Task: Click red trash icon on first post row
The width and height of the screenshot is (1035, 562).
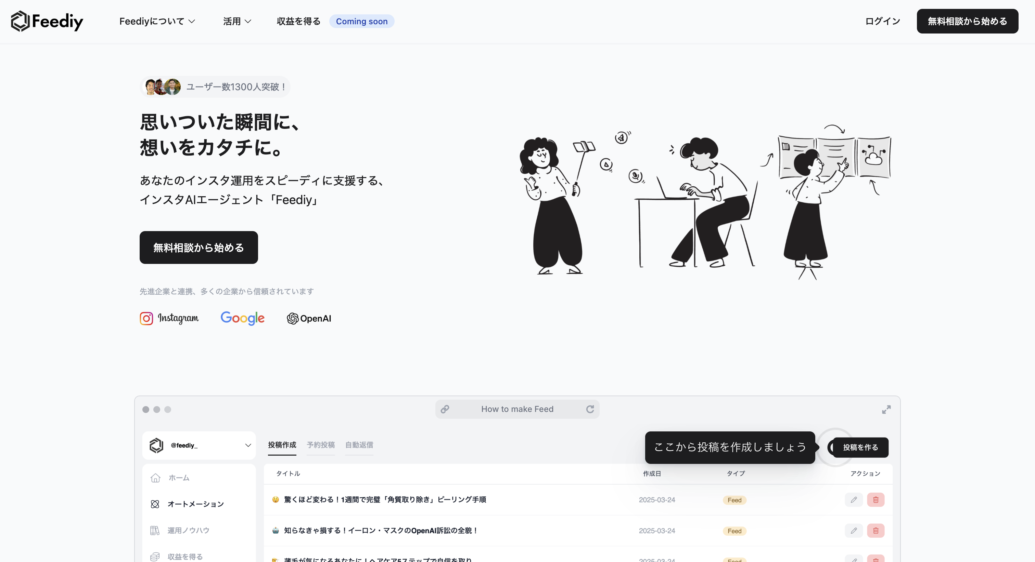Action: pos(876,500)
